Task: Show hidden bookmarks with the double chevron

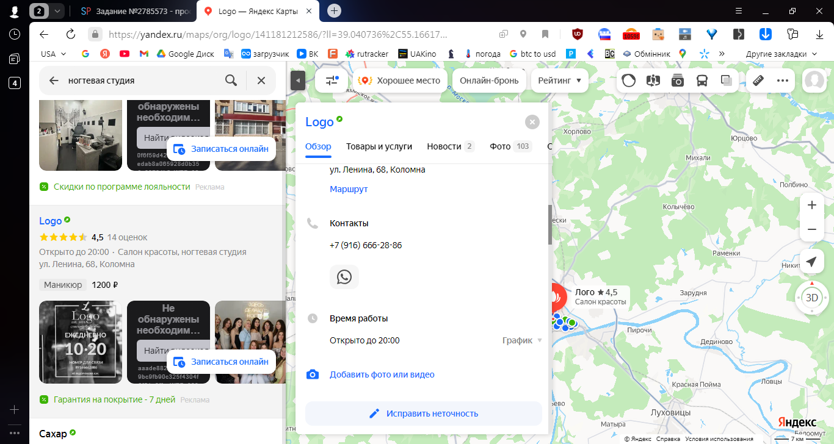Action: pyautogui.click(x=722, y=54)
